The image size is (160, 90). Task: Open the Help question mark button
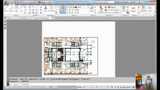tap(139, 2)
